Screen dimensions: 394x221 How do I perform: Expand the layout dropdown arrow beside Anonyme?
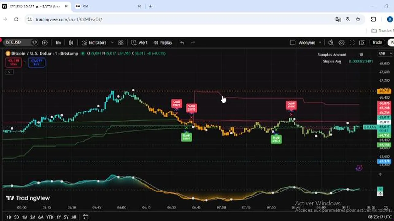pos(320,43)
